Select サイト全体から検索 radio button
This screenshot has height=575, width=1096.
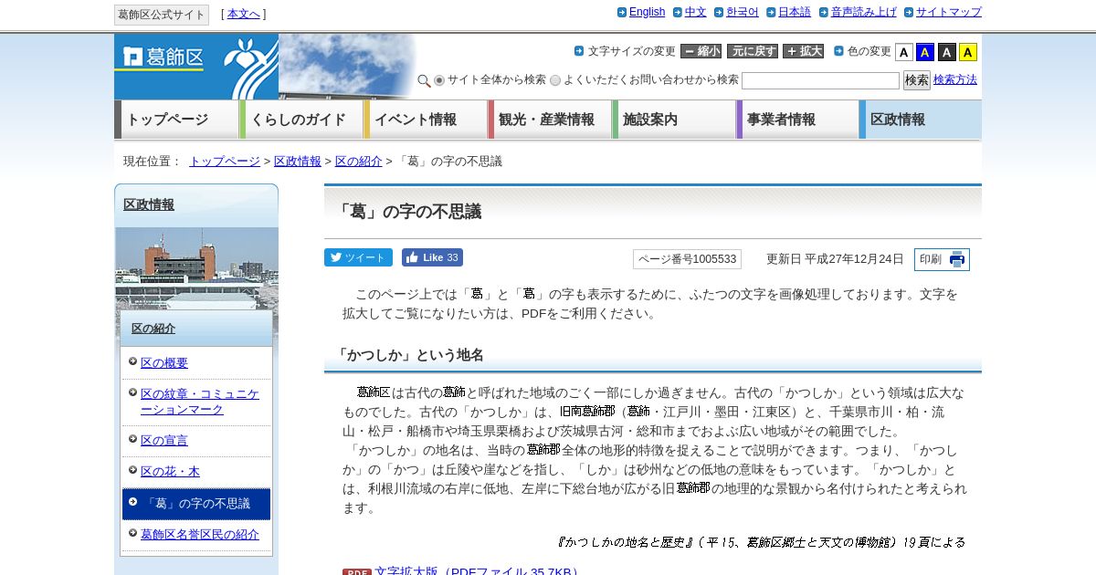click(439, 80)
